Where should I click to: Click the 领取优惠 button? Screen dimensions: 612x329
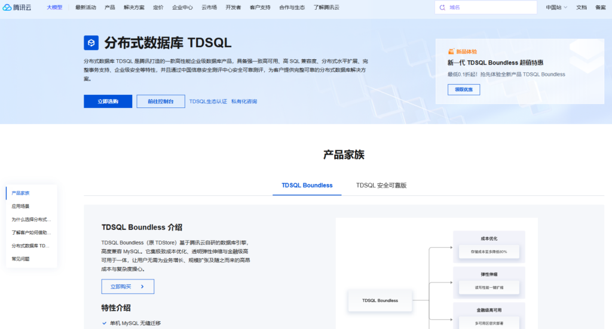(x=464, y=90)
